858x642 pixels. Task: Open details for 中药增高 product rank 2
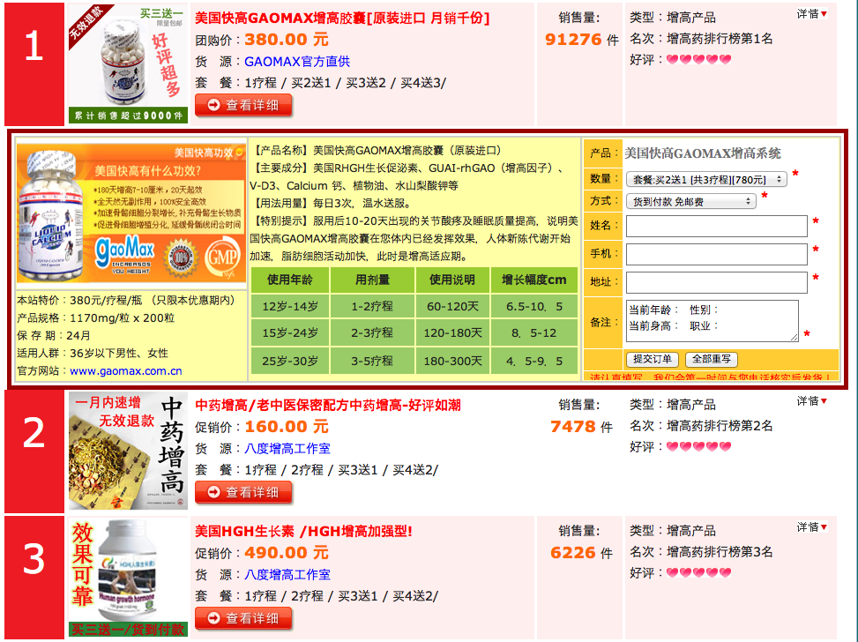point(243,492)
